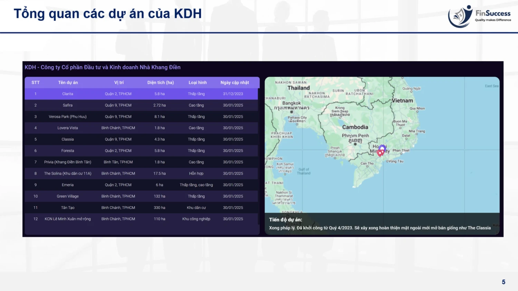Sort by Ngày cập nhật column header
This screenshot has height=291, width=518.
coord(235,83)
